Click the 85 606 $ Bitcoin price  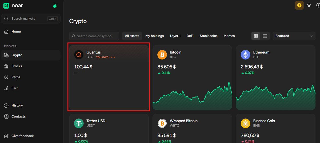[167, 67]
